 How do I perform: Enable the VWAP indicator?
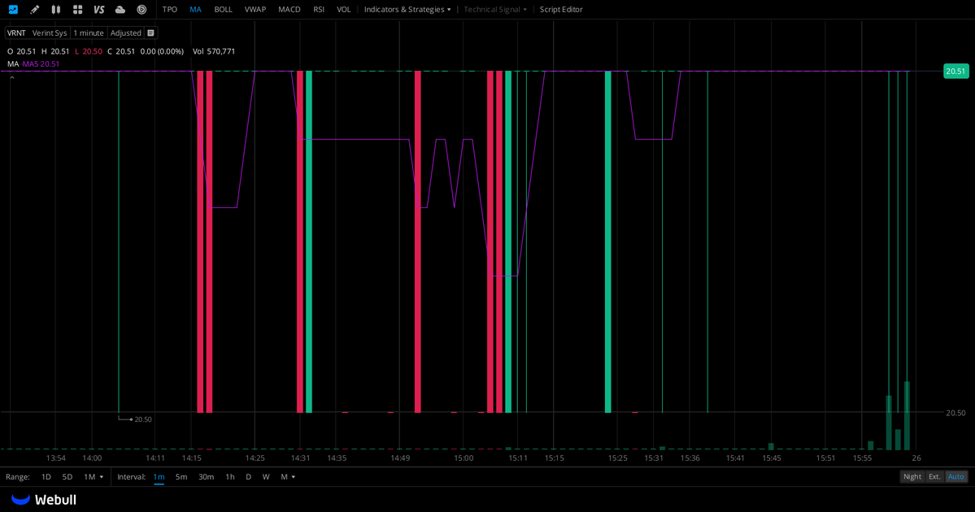point(255,9)
